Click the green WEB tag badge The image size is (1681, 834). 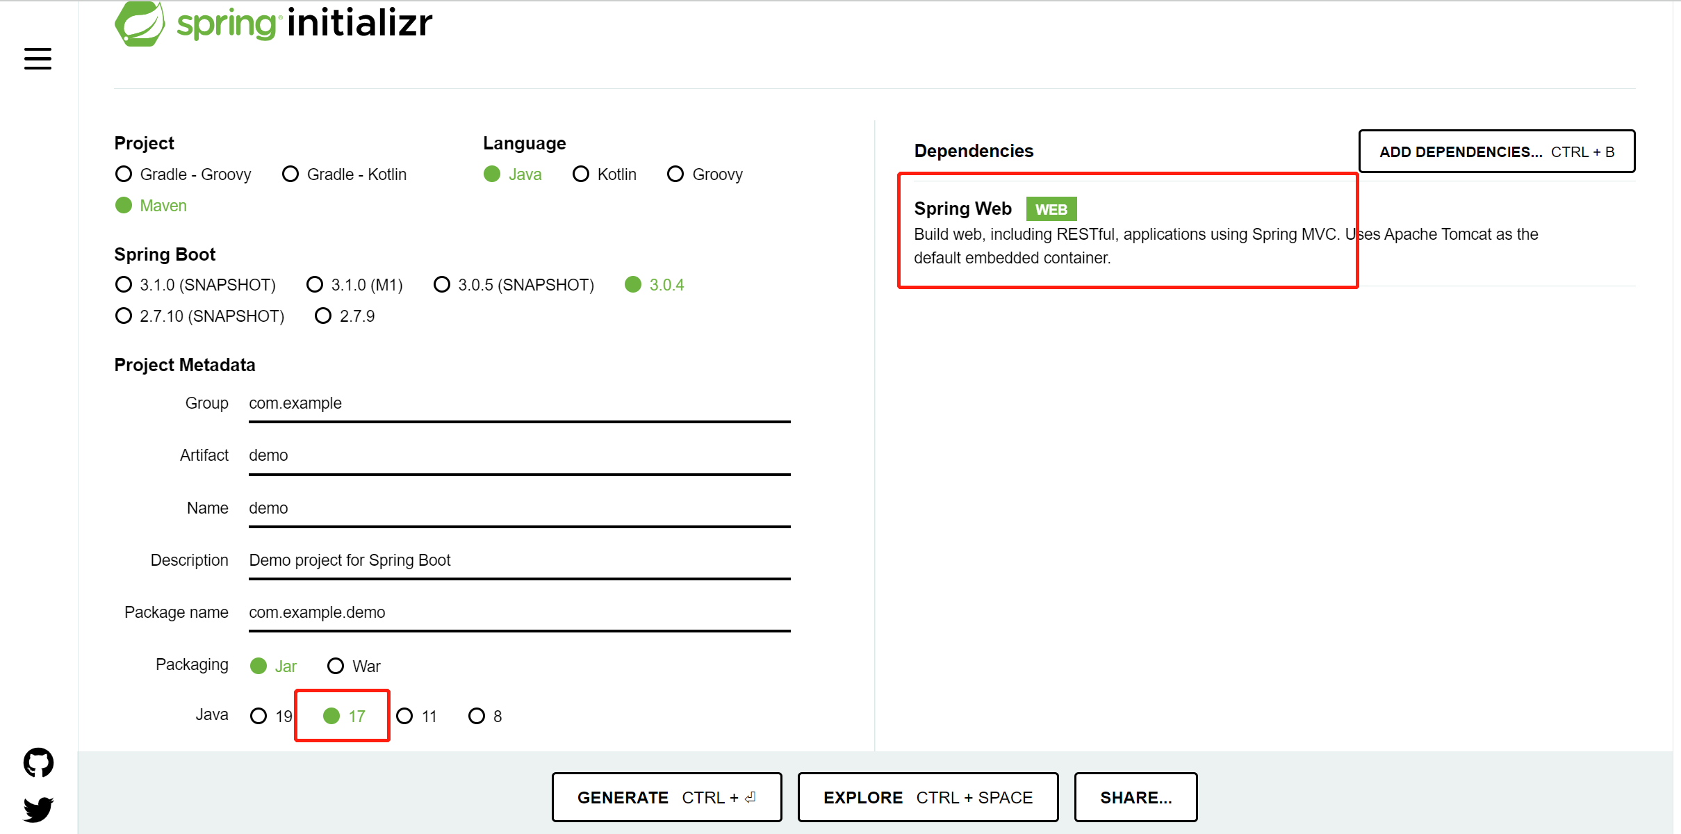click(x=1051, y=209)
